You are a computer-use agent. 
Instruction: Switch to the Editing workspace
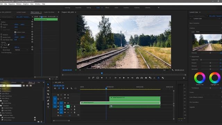[x=89, y=8]
